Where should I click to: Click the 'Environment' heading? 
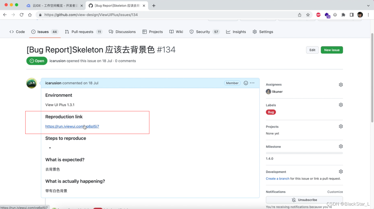[59, 95]
